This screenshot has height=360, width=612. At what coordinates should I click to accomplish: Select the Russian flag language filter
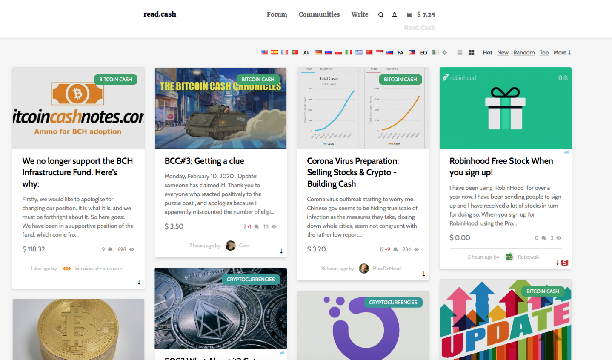click(329, 52)
